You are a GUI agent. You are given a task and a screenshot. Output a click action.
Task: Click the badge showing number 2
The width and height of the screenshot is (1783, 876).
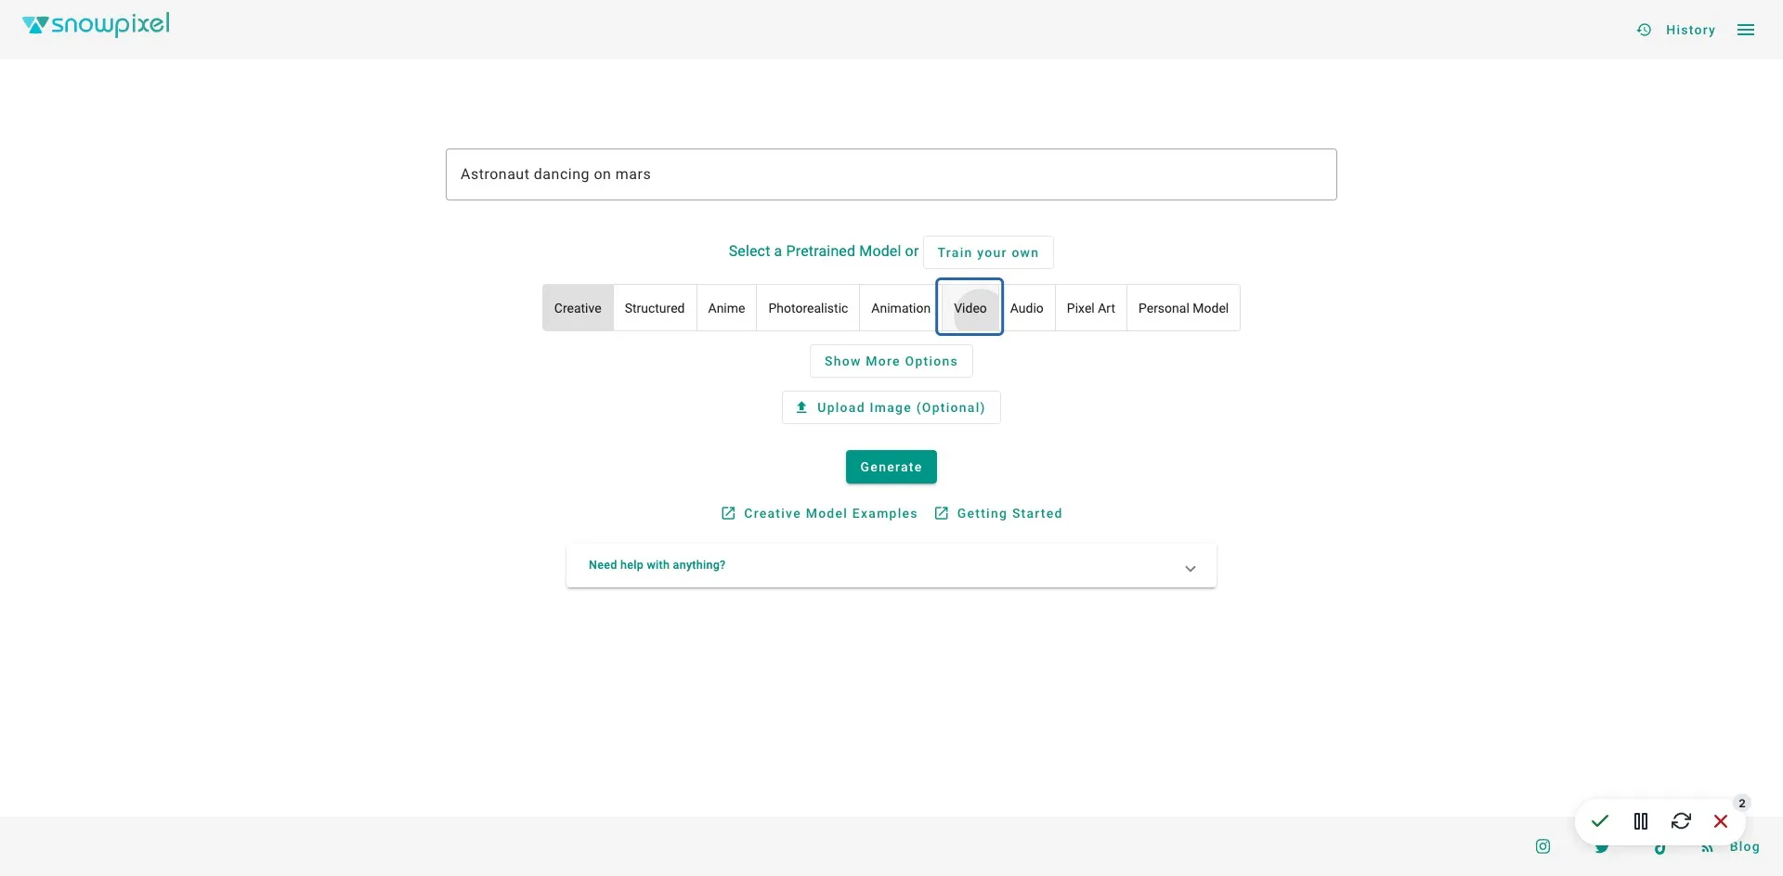point(1742,804)
